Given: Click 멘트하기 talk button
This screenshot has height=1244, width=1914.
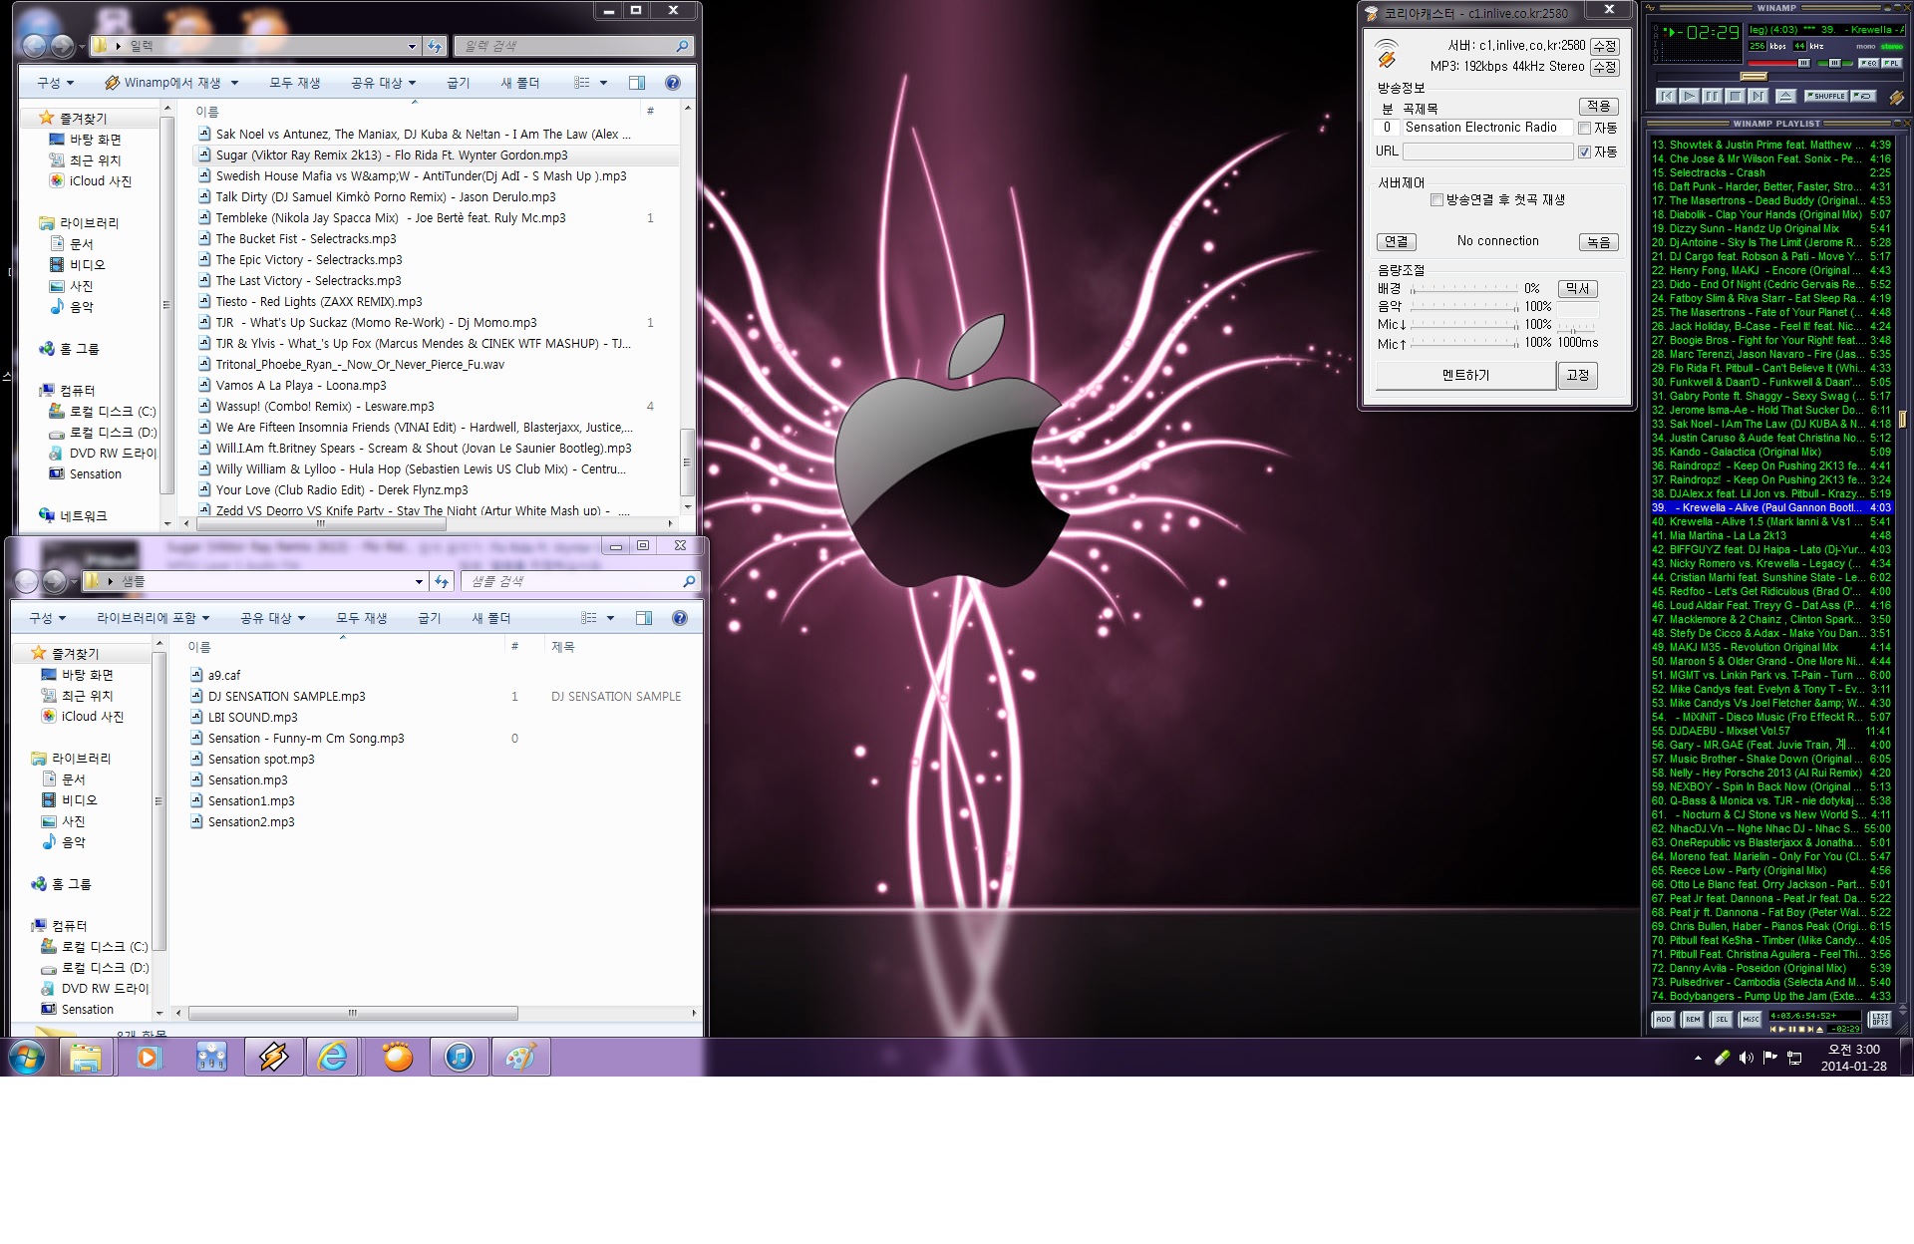Looking at the screenshot, I should (1465, 376).
